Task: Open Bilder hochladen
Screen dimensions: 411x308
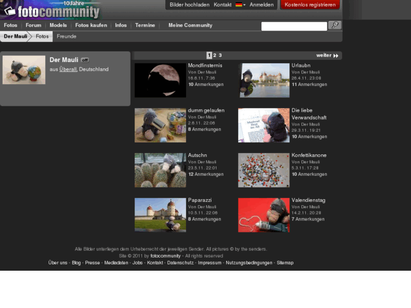Action: [x=189, y=5]
